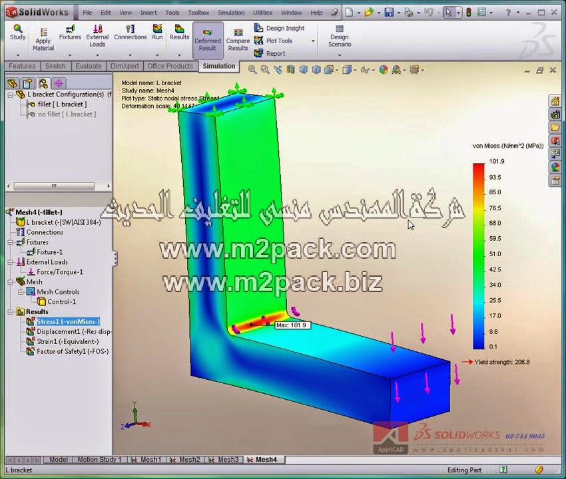Click the Run simulation icon
Screen dimensions: 566x479
pos(157,32)
